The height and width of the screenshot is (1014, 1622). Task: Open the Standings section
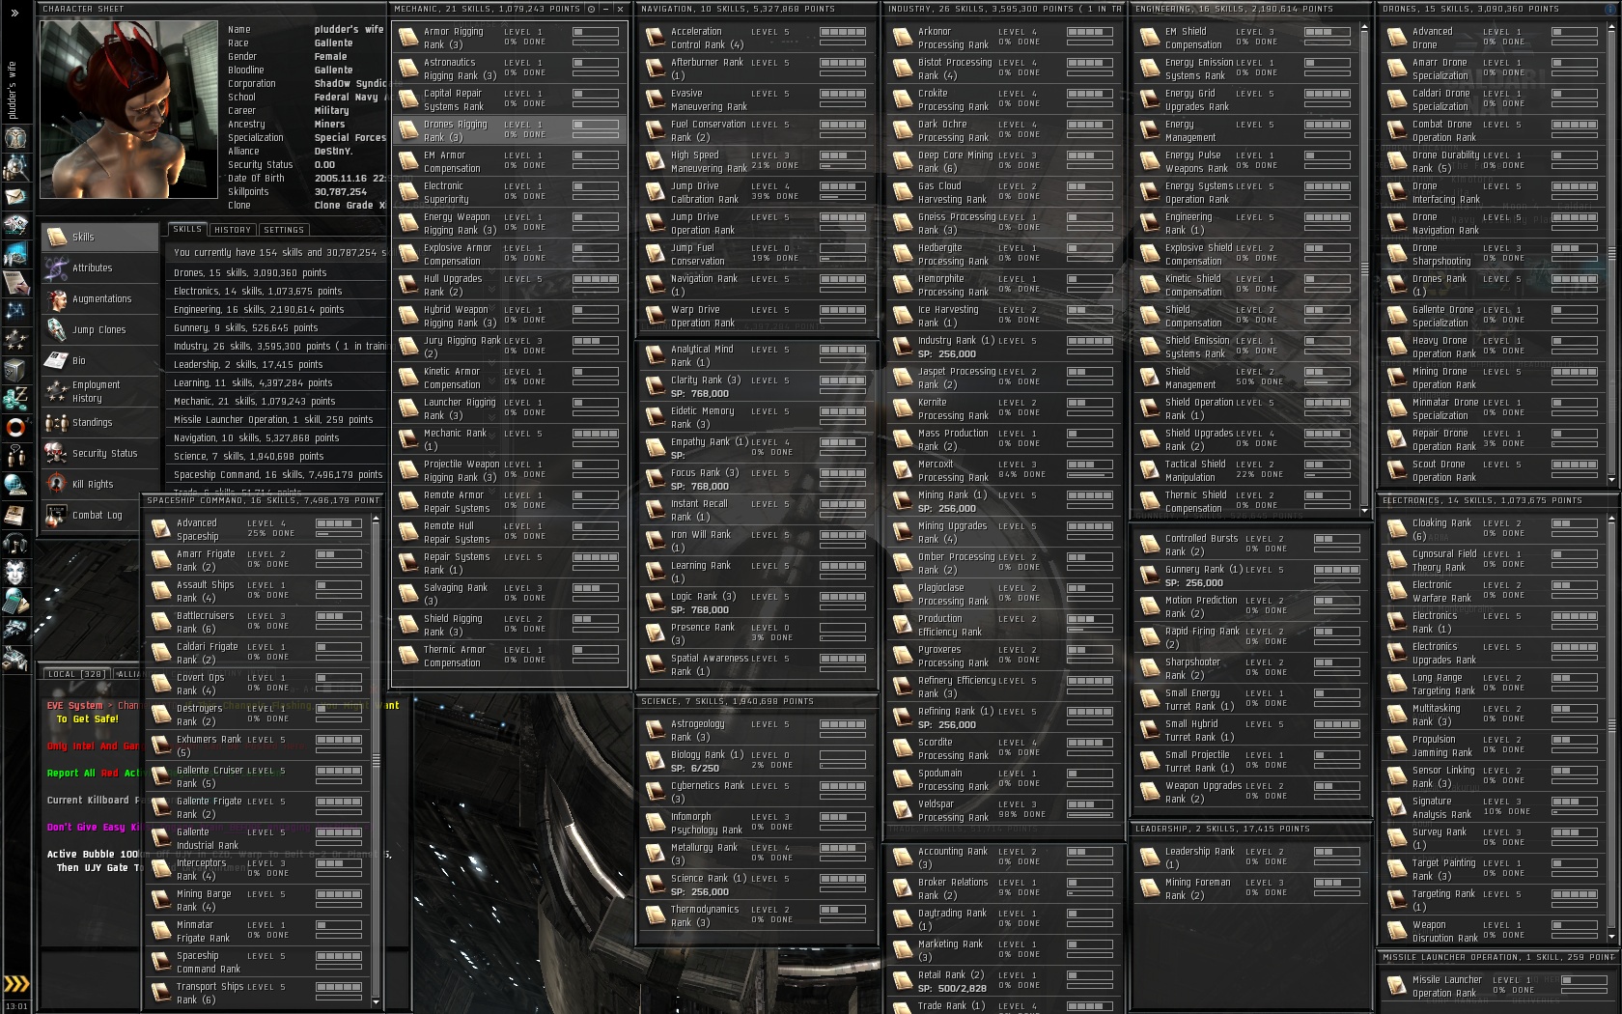100,422
